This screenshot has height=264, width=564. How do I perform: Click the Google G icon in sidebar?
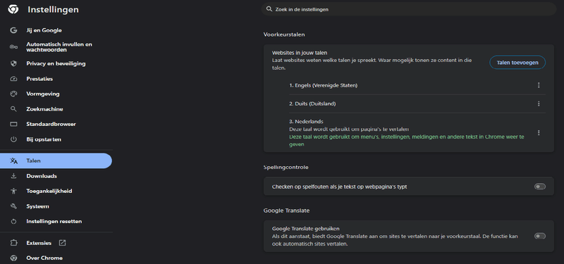pyautogui.click(x=13, y=30)
